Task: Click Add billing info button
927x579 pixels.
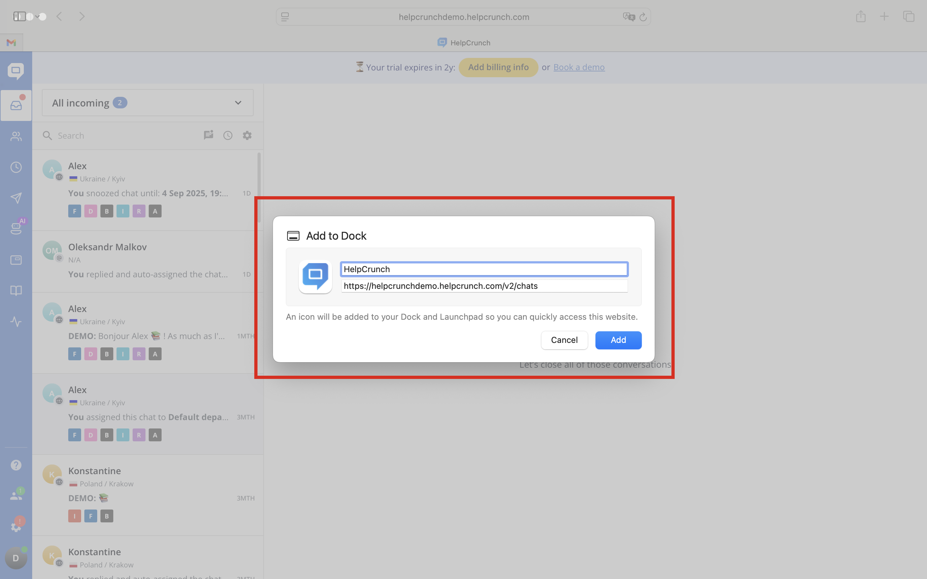Action: (498, 68)
